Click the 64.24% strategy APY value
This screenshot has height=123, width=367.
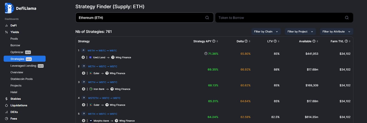(x=213, y=117)
